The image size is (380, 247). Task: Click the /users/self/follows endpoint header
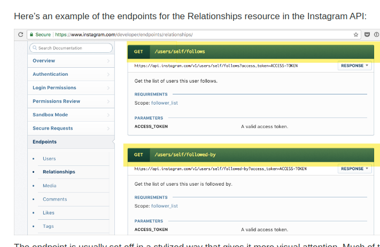pyautogui.click(x=251, y=52)
